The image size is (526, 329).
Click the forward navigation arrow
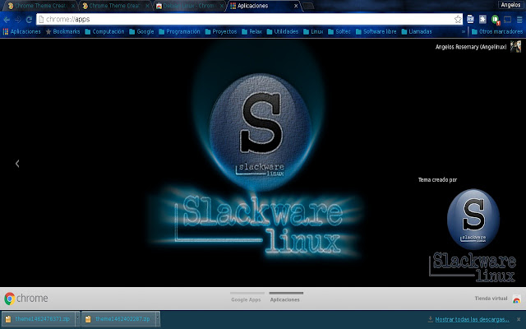point(18,20)
